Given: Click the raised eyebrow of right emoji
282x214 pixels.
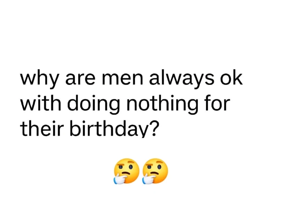Looking at the screenshot, I should coord(160,163).
